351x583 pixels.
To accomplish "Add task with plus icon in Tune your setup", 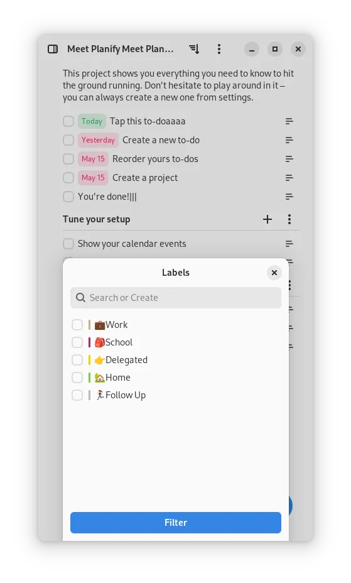I will [267, 219].
